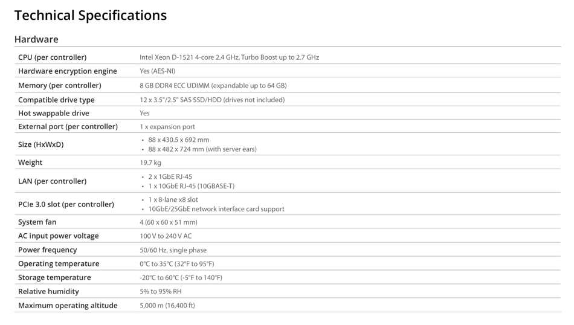Click the System fan row label

(x=37, y=222)
